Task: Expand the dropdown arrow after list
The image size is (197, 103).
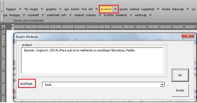Action: 96,9
